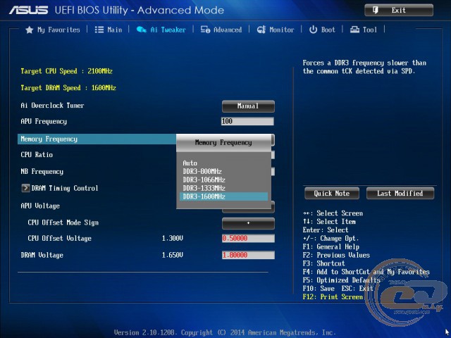451x338 pixels.
Task: Click Target CPU Speed : 2100MHz text
Action: pyautogui.click(x=66, y=71)
